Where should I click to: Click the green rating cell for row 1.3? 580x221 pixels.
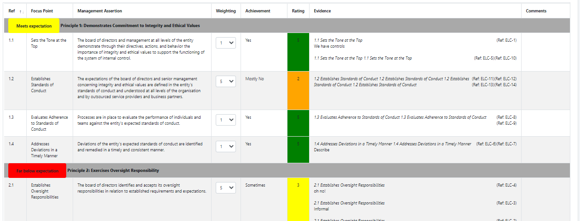[x=298, y=123]
